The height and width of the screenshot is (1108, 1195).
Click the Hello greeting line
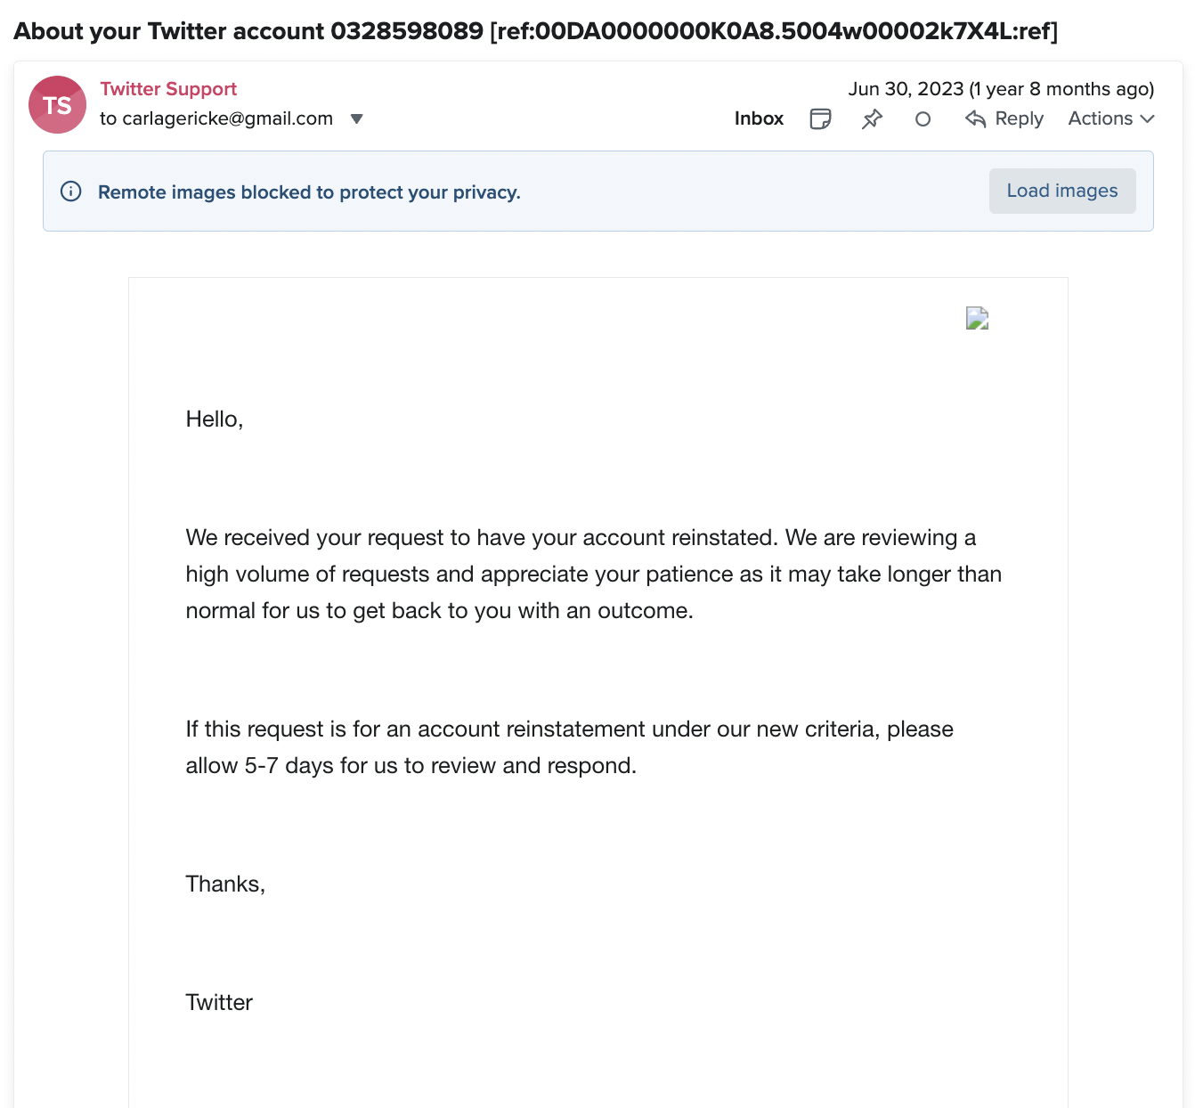pos(215,420)
